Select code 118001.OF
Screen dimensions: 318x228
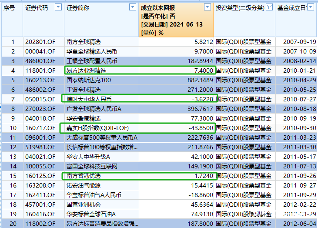pyautogui.click(x=40, y=70)
